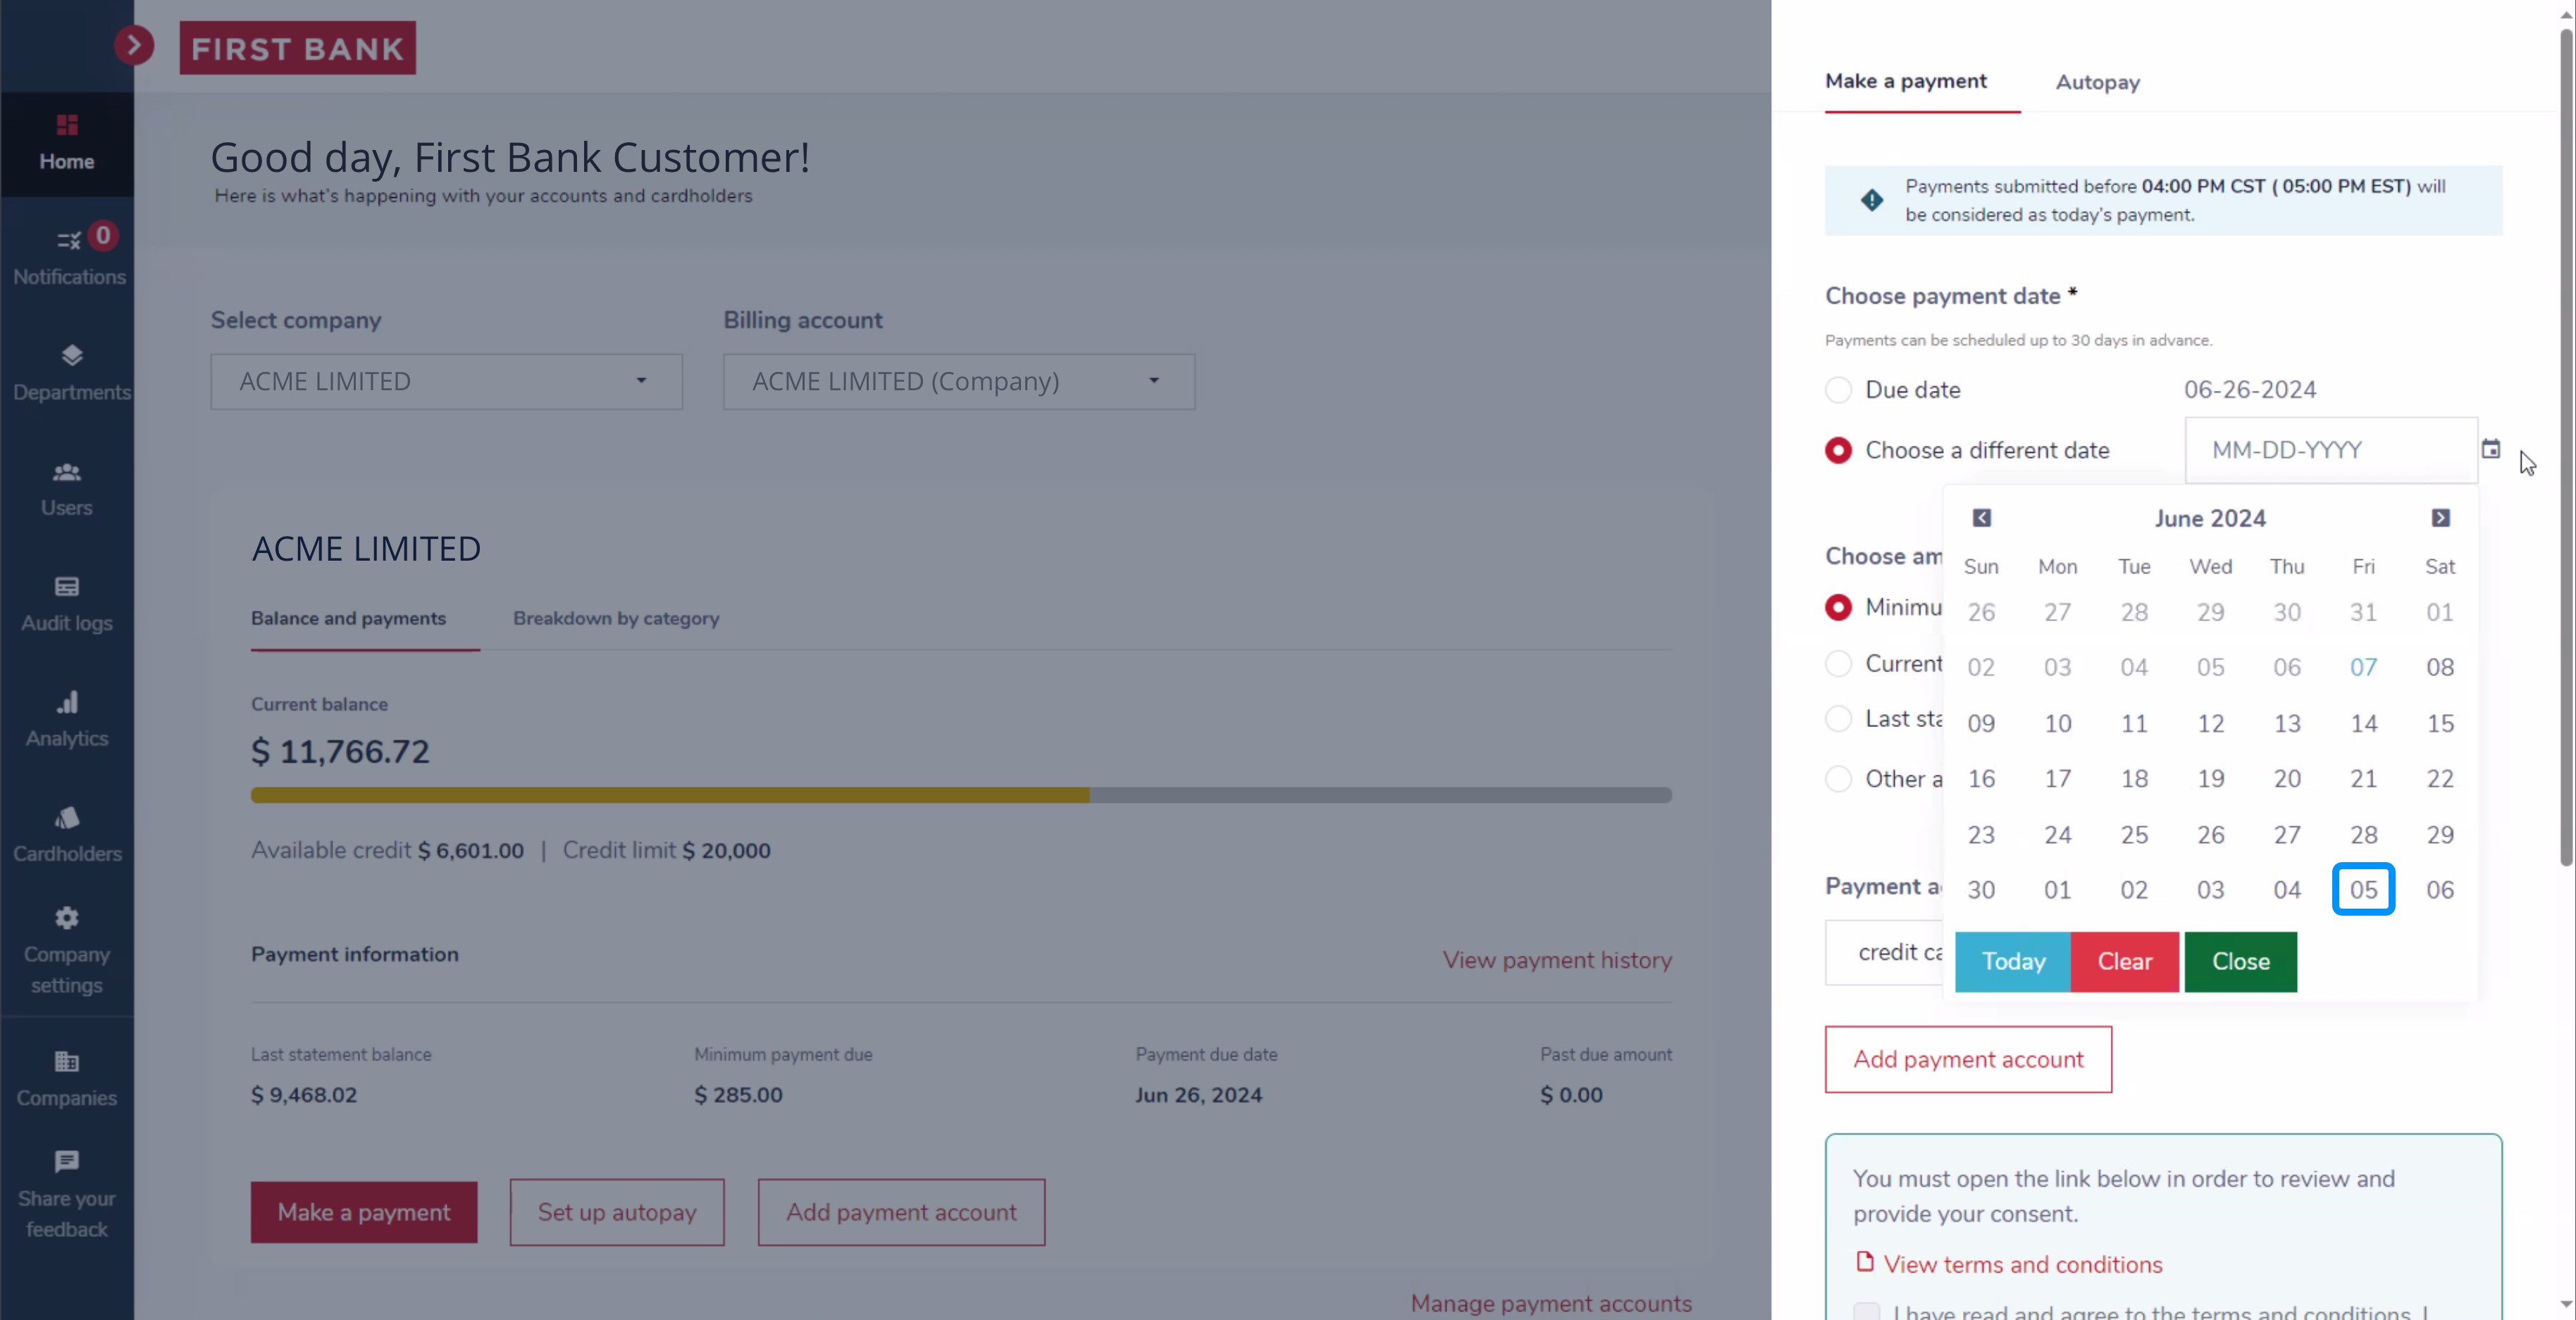The width and height of the screenshot is (2576, 1320).
Task: Open the Departments sidebar icon
Action: 71,355
